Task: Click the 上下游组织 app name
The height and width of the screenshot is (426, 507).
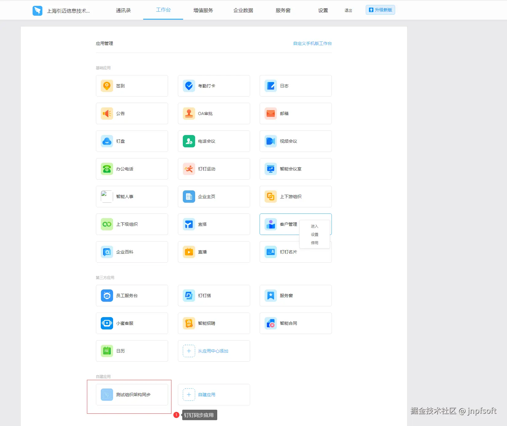Action: [x=291, y=197]
